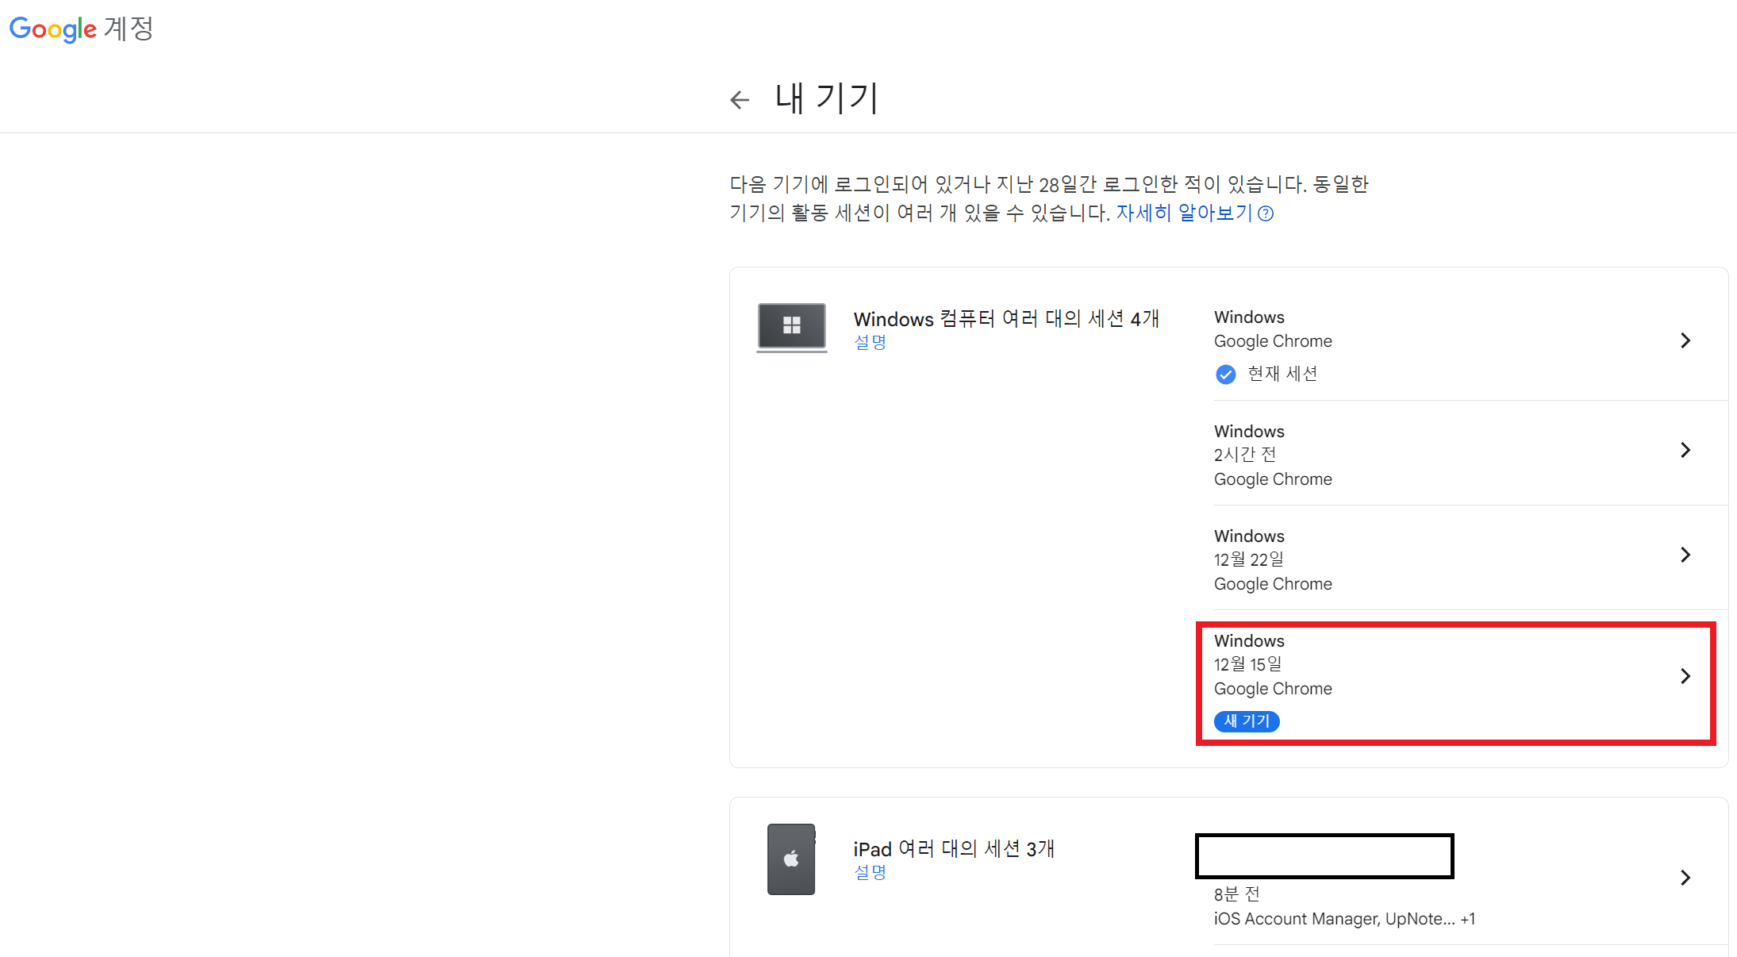Open 설명 link under Windows computers

click(x=870, y=342)
